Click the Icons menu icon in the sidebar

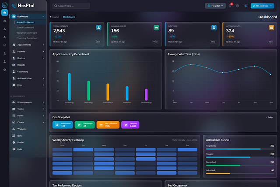tap(14, 136)
